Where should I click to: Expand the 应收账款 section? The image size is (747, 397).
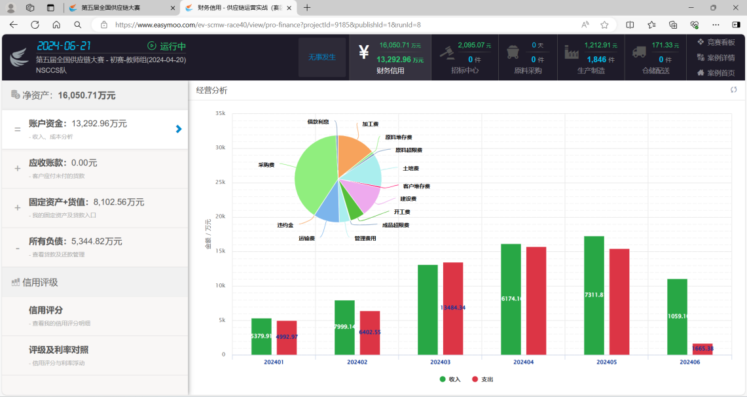point(18,169)
